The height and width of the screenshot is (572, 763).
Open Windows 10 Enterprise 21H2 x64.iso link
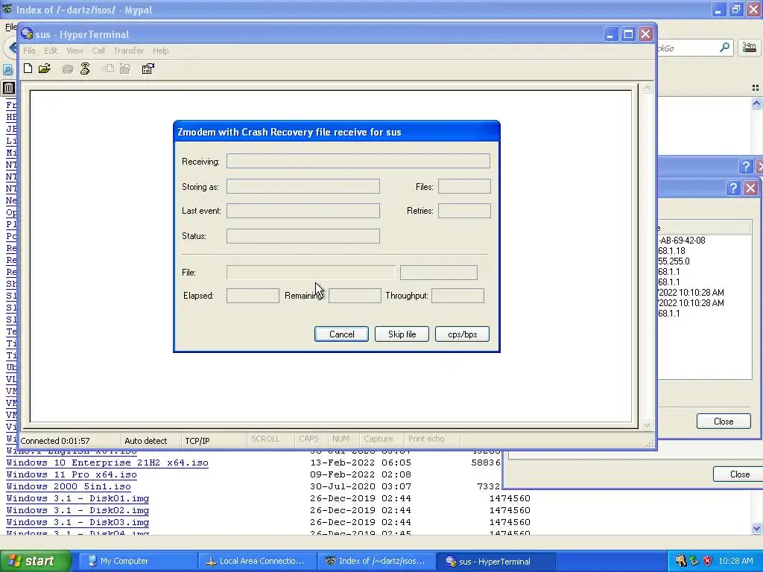(x=107, y=463)
